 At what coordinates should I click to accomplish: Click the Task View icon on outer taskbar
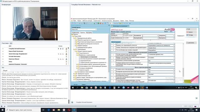click(43, 110)
